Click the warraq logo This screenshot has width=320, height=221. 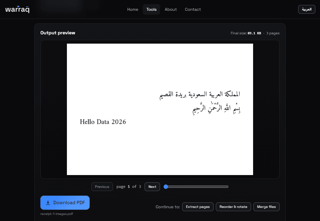pos(17,9)
